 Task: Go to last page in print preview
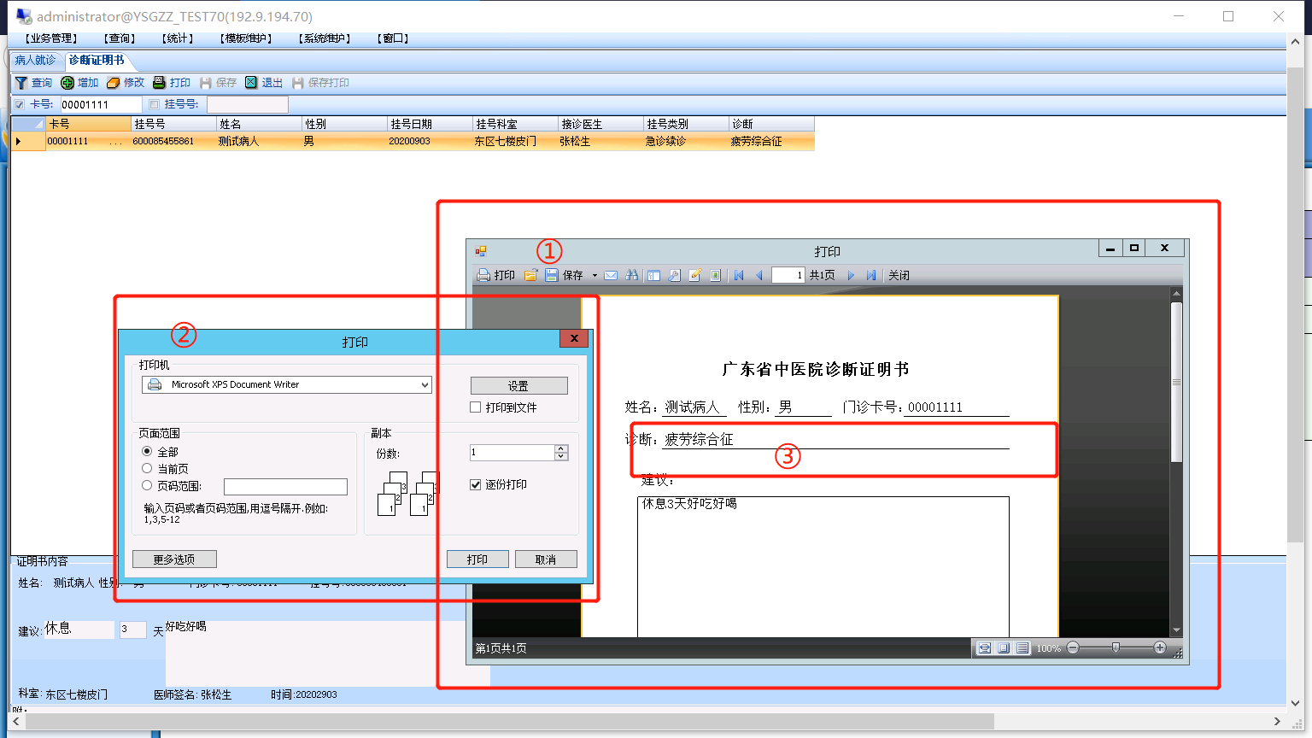[871, 275]
